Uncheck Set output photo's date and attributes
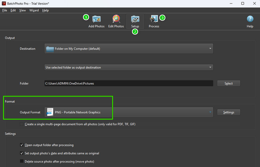The image size is (260, 167). click(x=22, y=153)
